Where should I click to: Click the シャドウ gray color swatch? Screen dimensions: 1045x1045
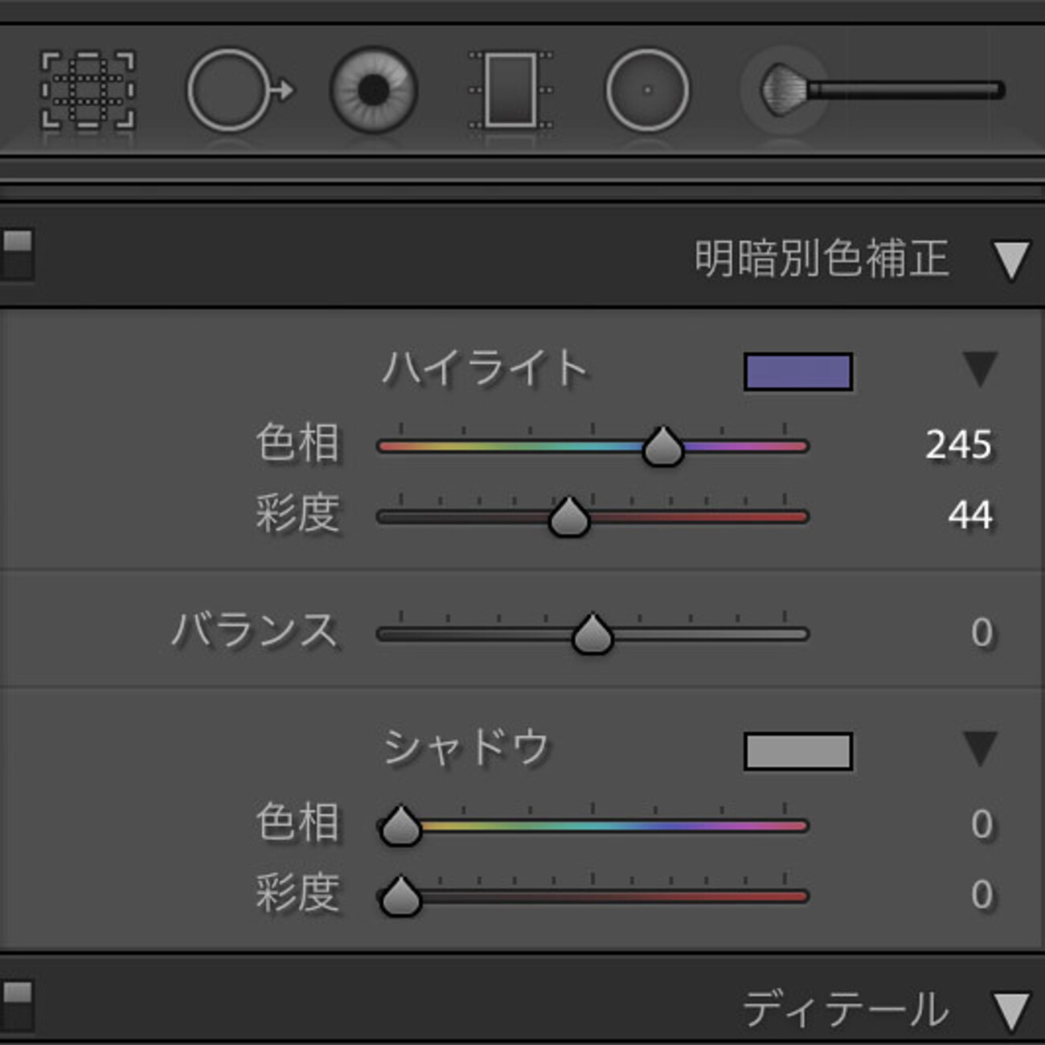(797, 752)
